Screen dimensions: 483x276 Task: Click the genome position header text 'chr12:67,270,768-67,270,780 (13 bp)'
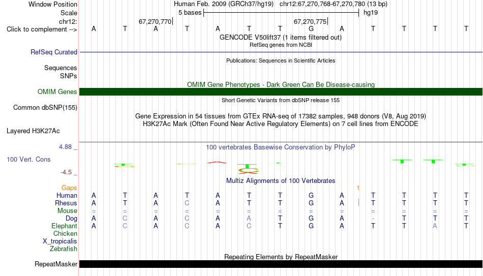click(x=334, y=4)
